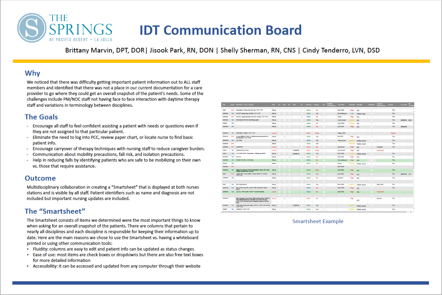Click the Transfers column header
The height and width of the screenshot is (295, 442).
[x=341, y=105]
